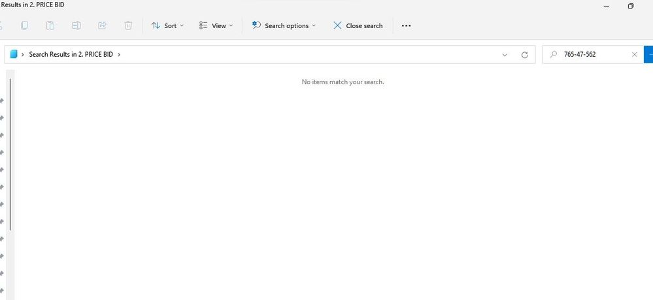Screen dimensions: 653x300
Task: Click the Refresh button in the address bar
Action: [525, 54]
